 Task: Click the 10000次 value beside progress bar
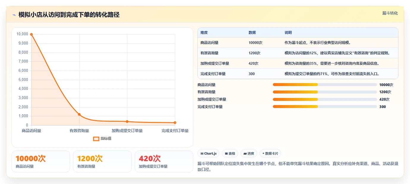point(386,85)
